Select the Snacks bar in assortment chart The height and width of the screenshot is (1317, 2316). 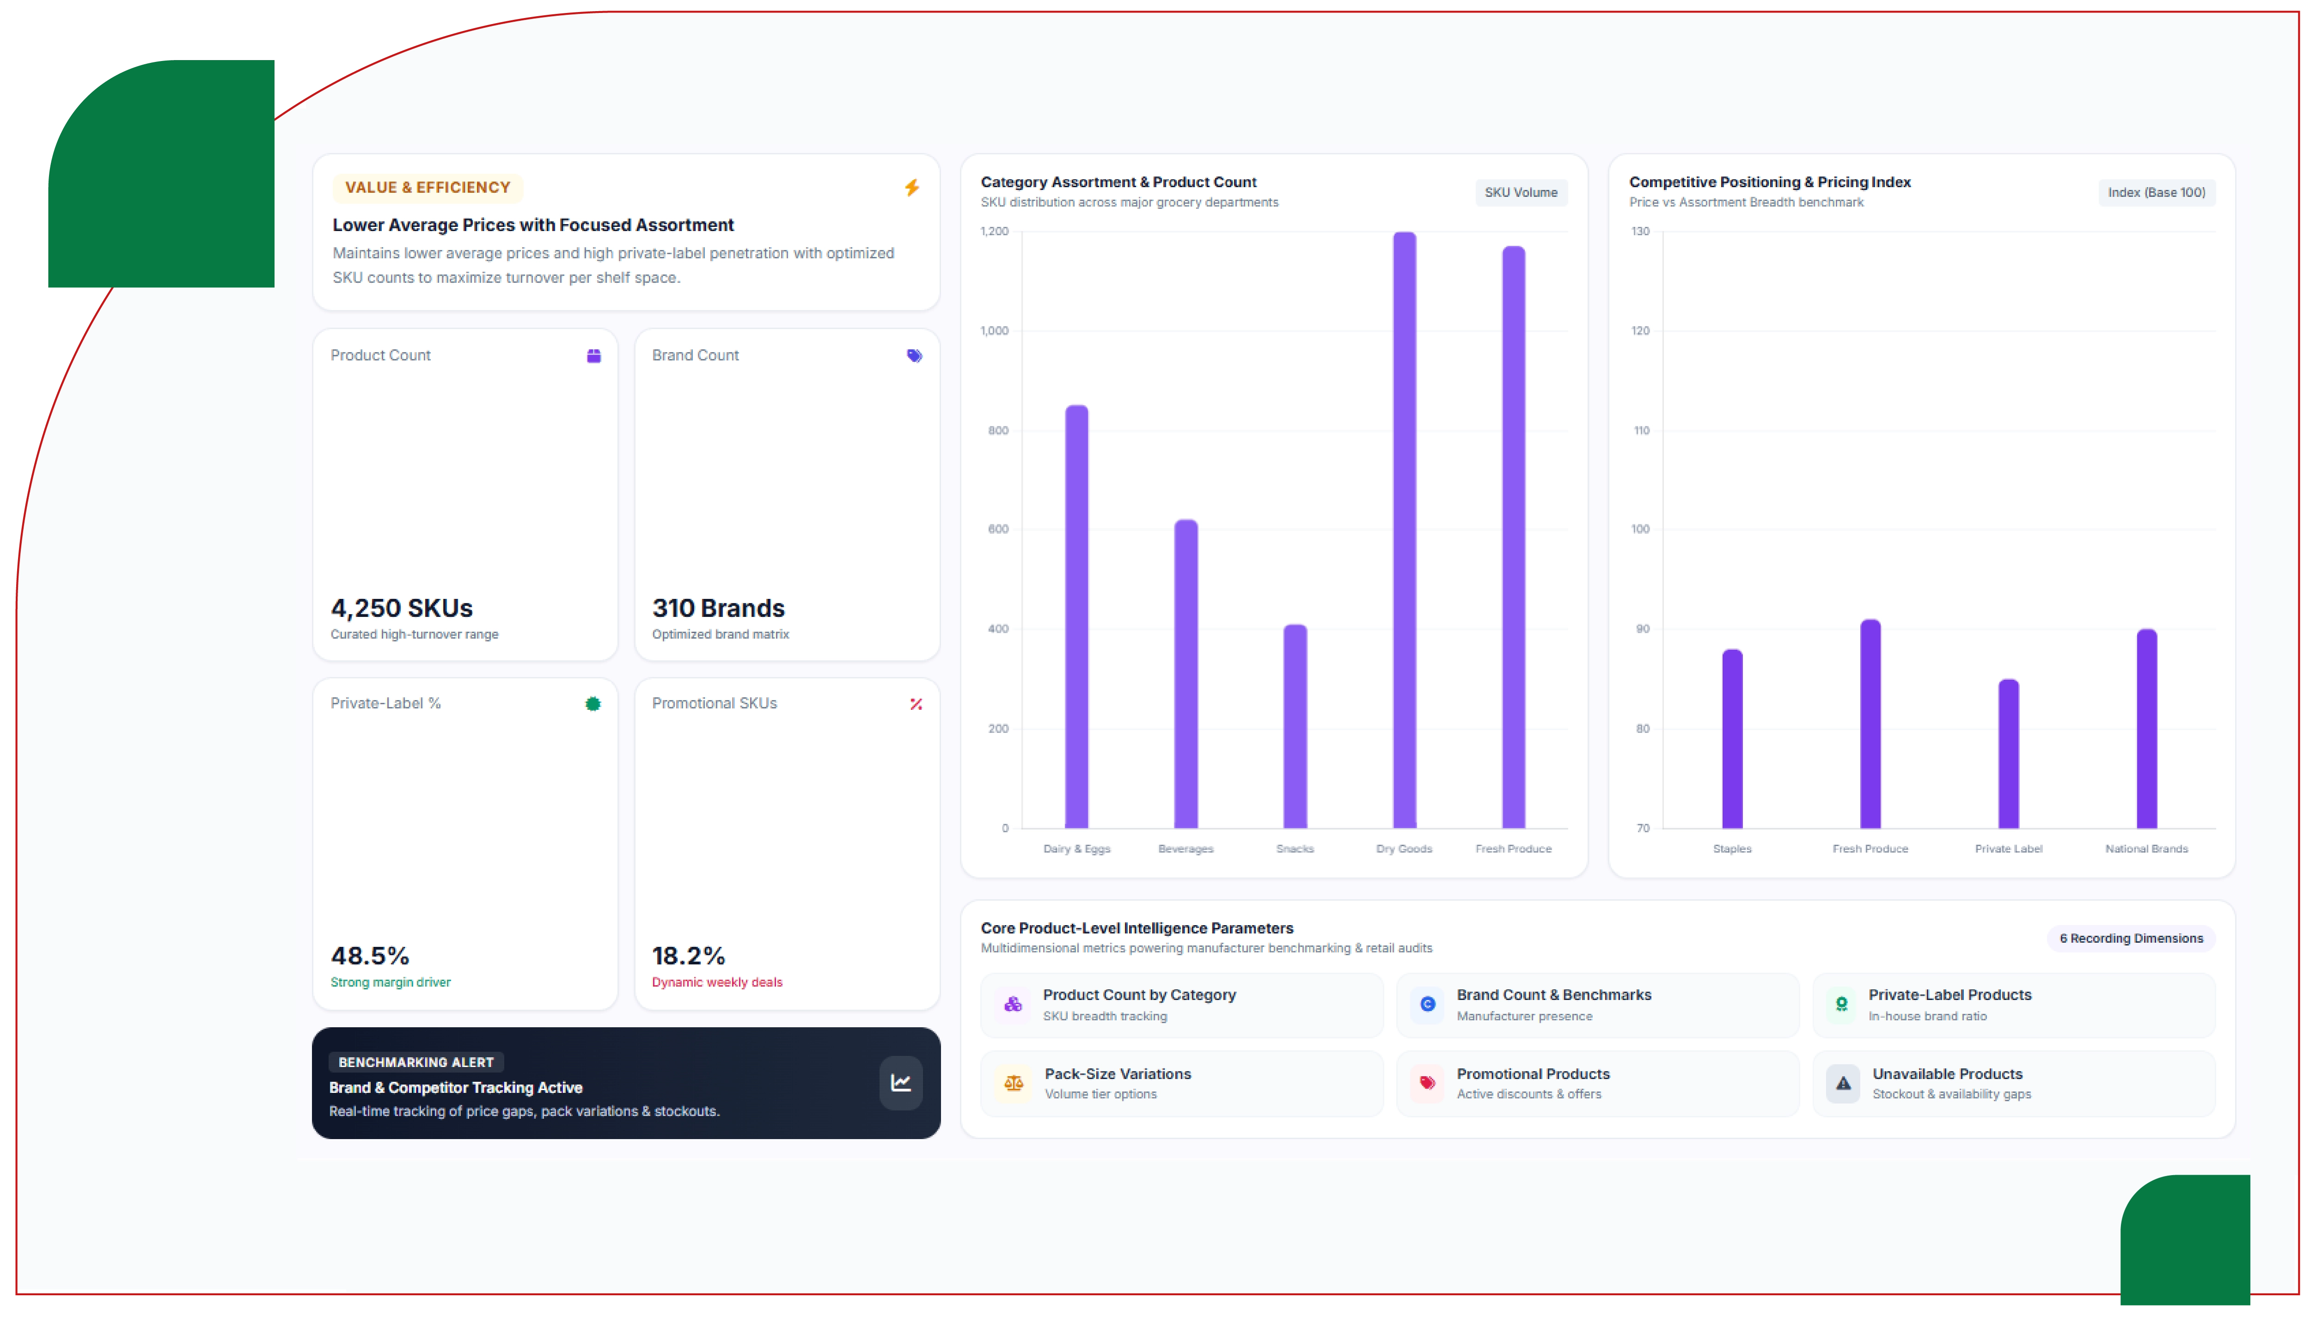[1295, 726]
